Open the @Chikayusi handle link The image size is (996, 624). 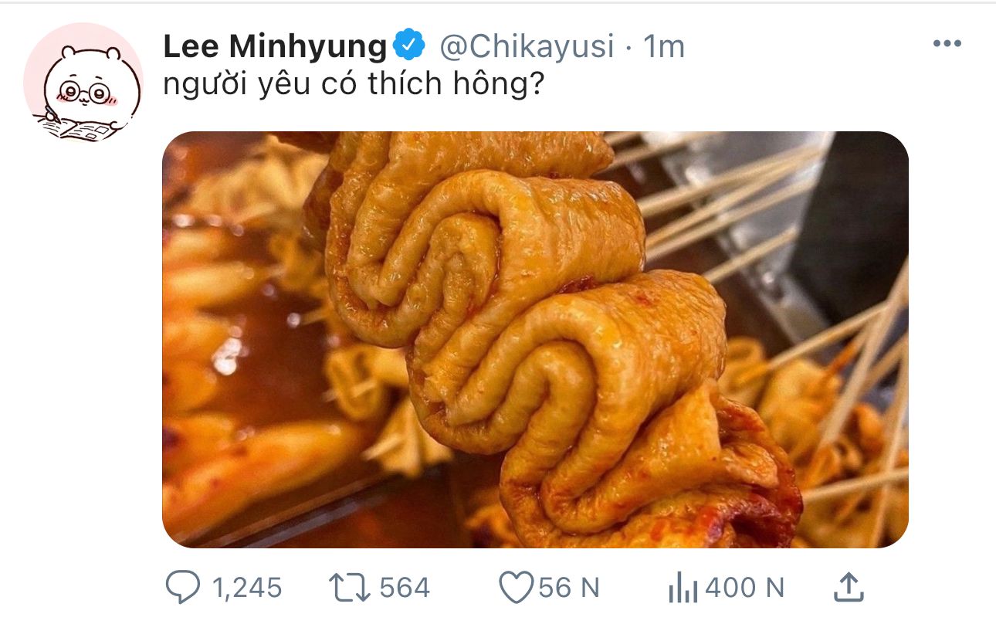(x=527, y=48)
